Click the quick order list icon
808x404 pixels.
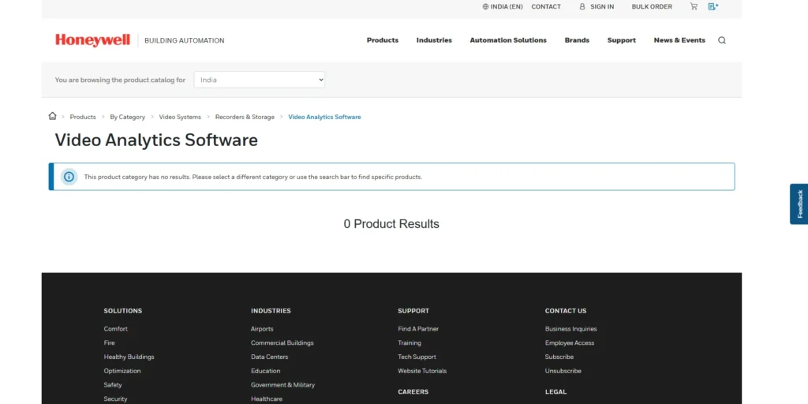[x=713, y=6]
